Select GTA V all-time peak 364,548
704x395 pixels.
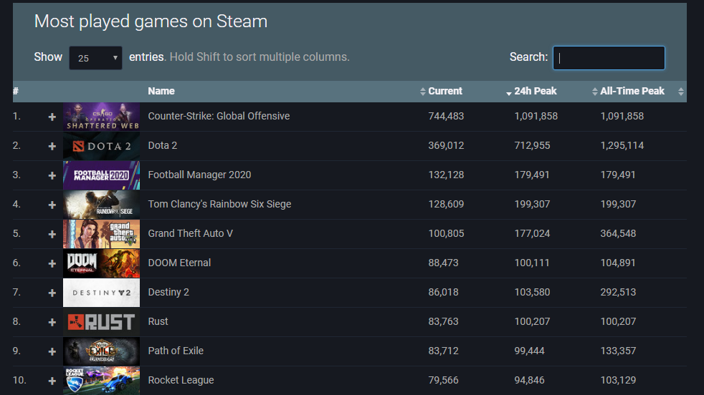coord(618,233)
